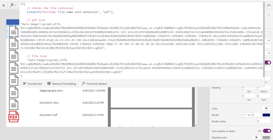Click the gallery scrollbar down arrow

pyautogui.click(x=196, y=125)
